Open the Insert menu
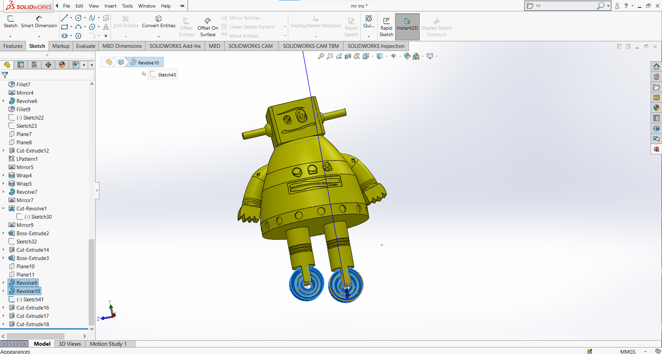This screenshot has width=662, height=354. pyautogui.click(x=110, y=6)
